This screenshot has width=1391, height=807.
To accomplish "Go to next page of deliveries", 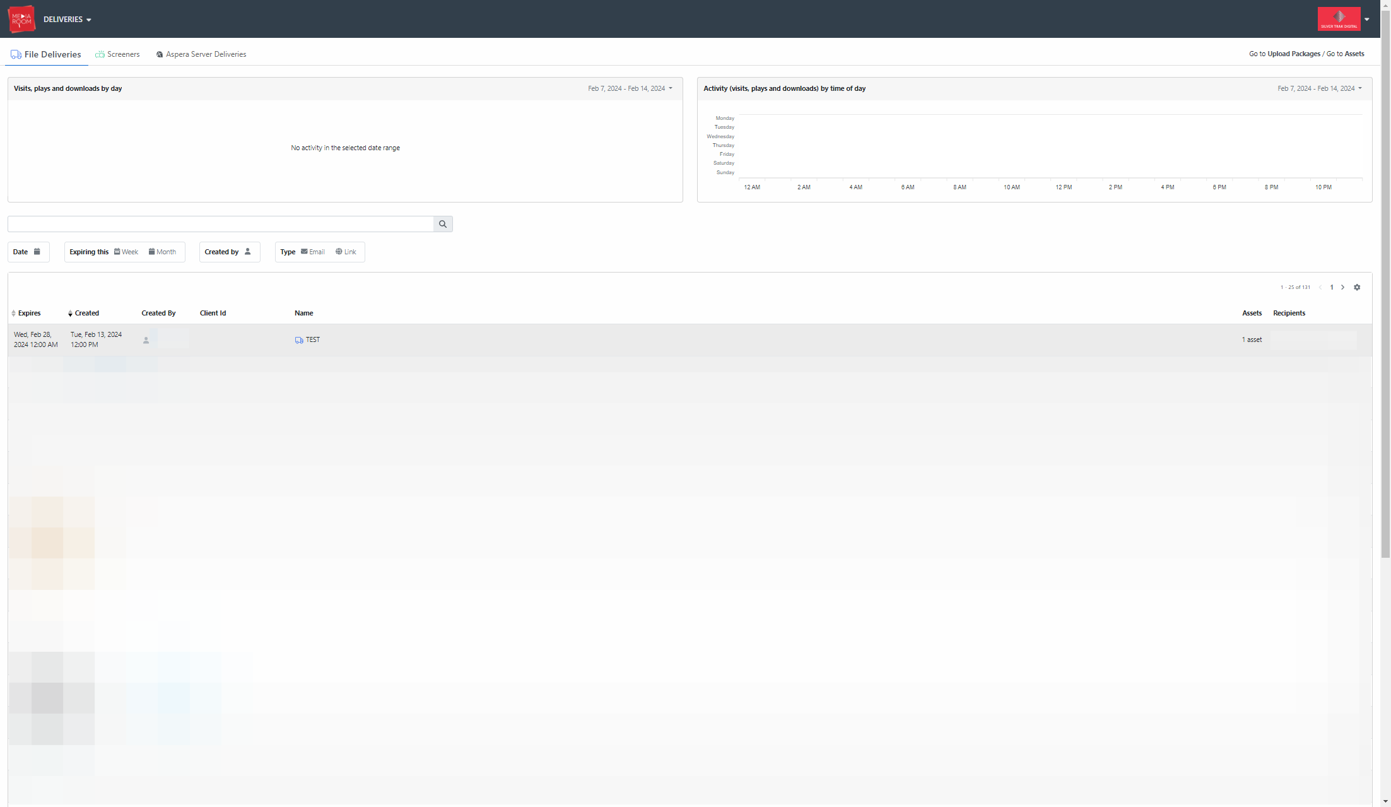I will tap(1343, 287).
